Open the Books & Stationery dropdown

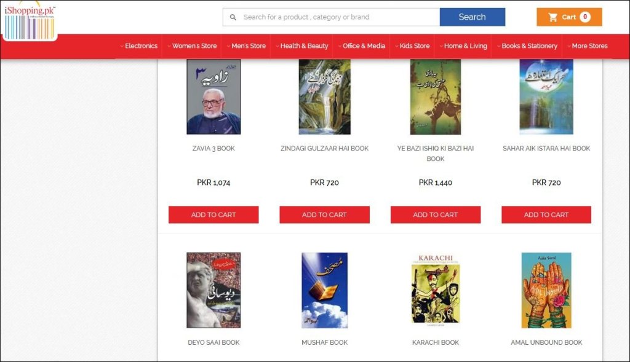pos(527,45)
